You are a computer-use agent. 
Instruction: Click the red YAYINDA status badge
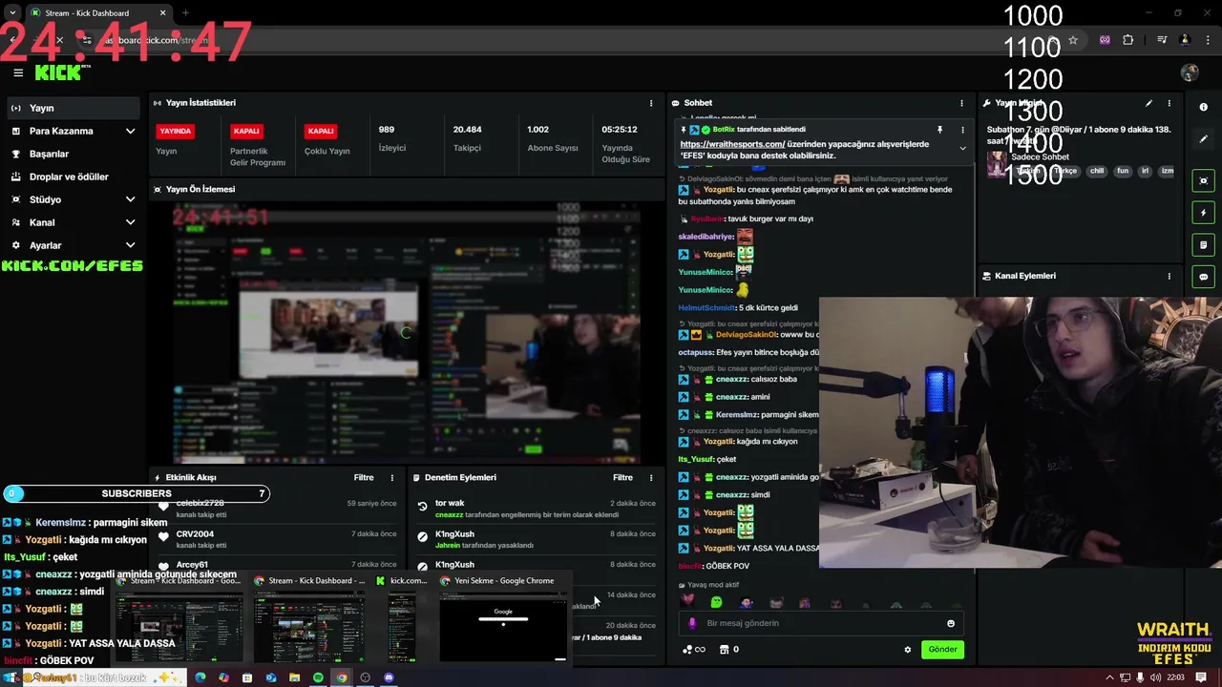coord(175,131)
